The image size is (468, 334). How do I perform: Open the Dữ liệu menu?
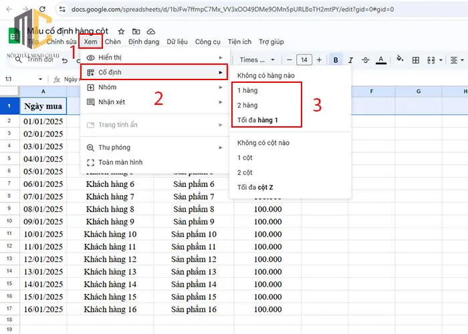click(177, 41)
